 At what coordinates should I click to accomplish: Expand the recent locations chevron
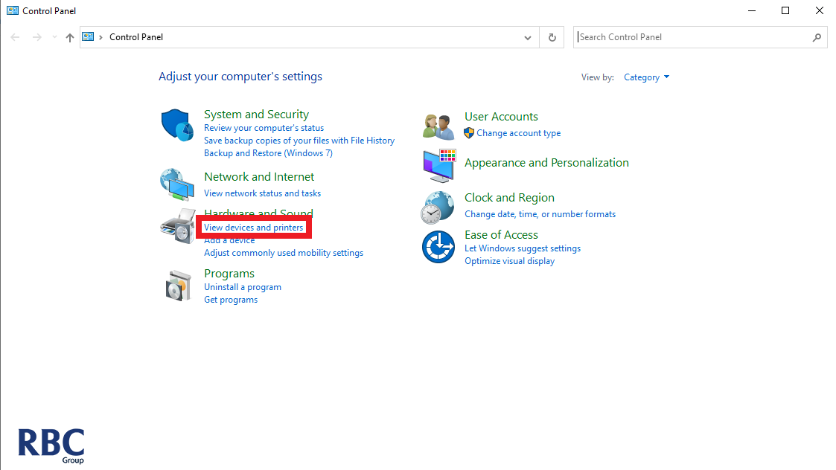[x=54, y=37]
